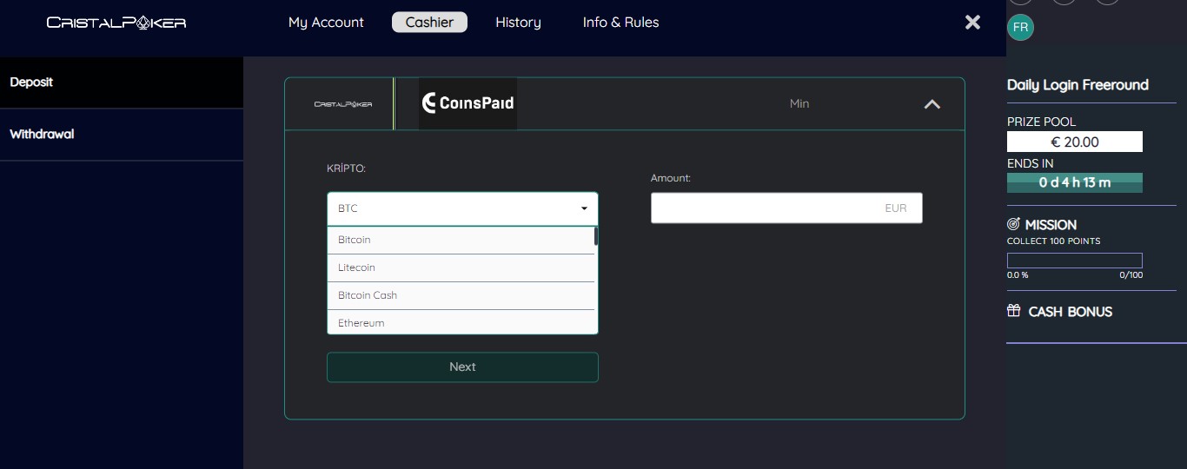Click the Daily Login Freeround heading

click(x=1078, y=85)
